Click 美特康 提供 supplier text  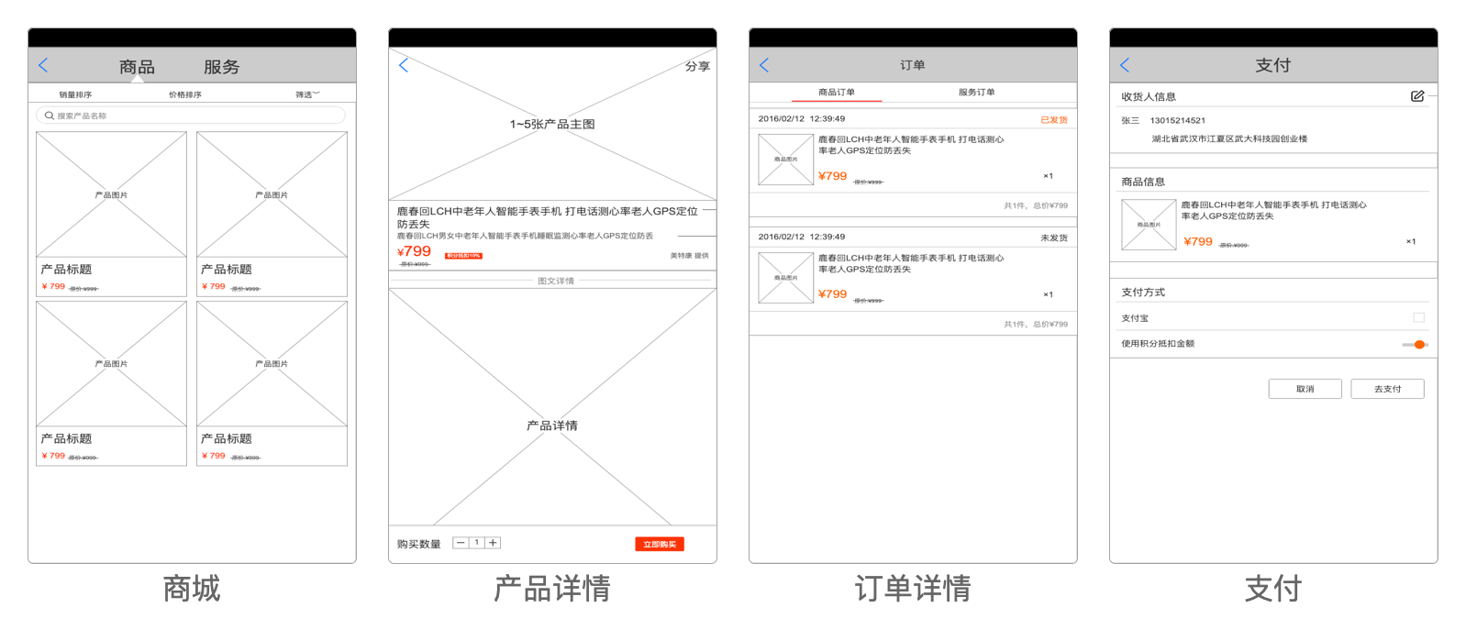pos(689,256)
